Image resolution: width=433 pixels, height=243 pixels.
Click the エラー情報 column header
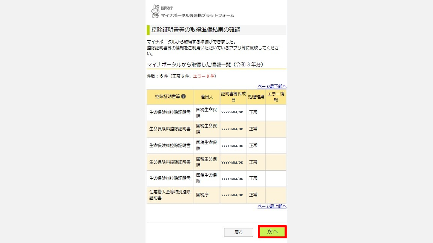[276, 97]
